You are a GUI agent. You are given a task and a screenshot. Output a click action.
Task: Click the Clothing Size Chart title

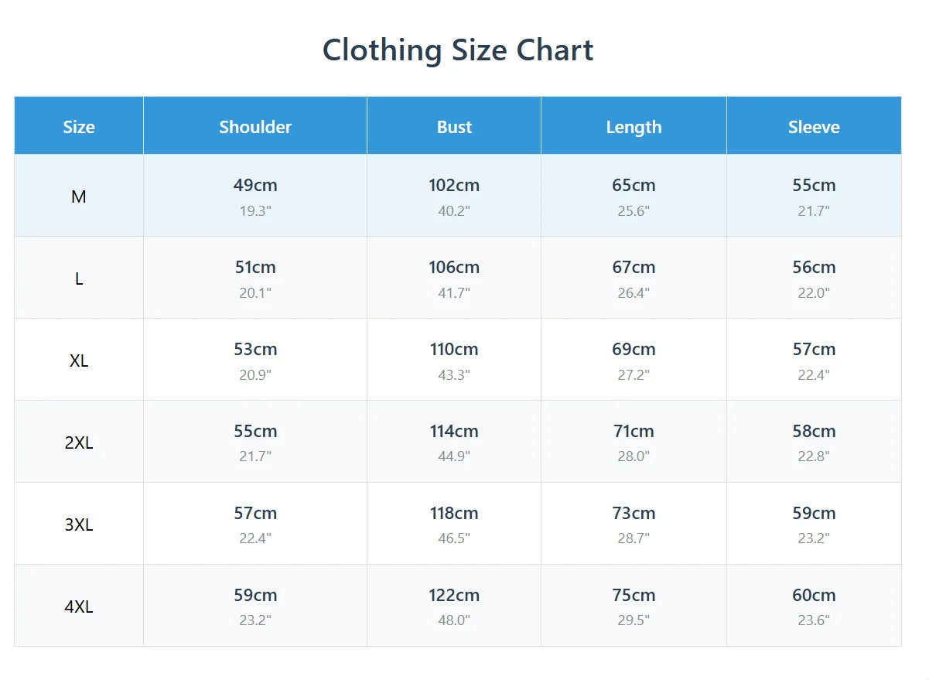coord(458,50)
